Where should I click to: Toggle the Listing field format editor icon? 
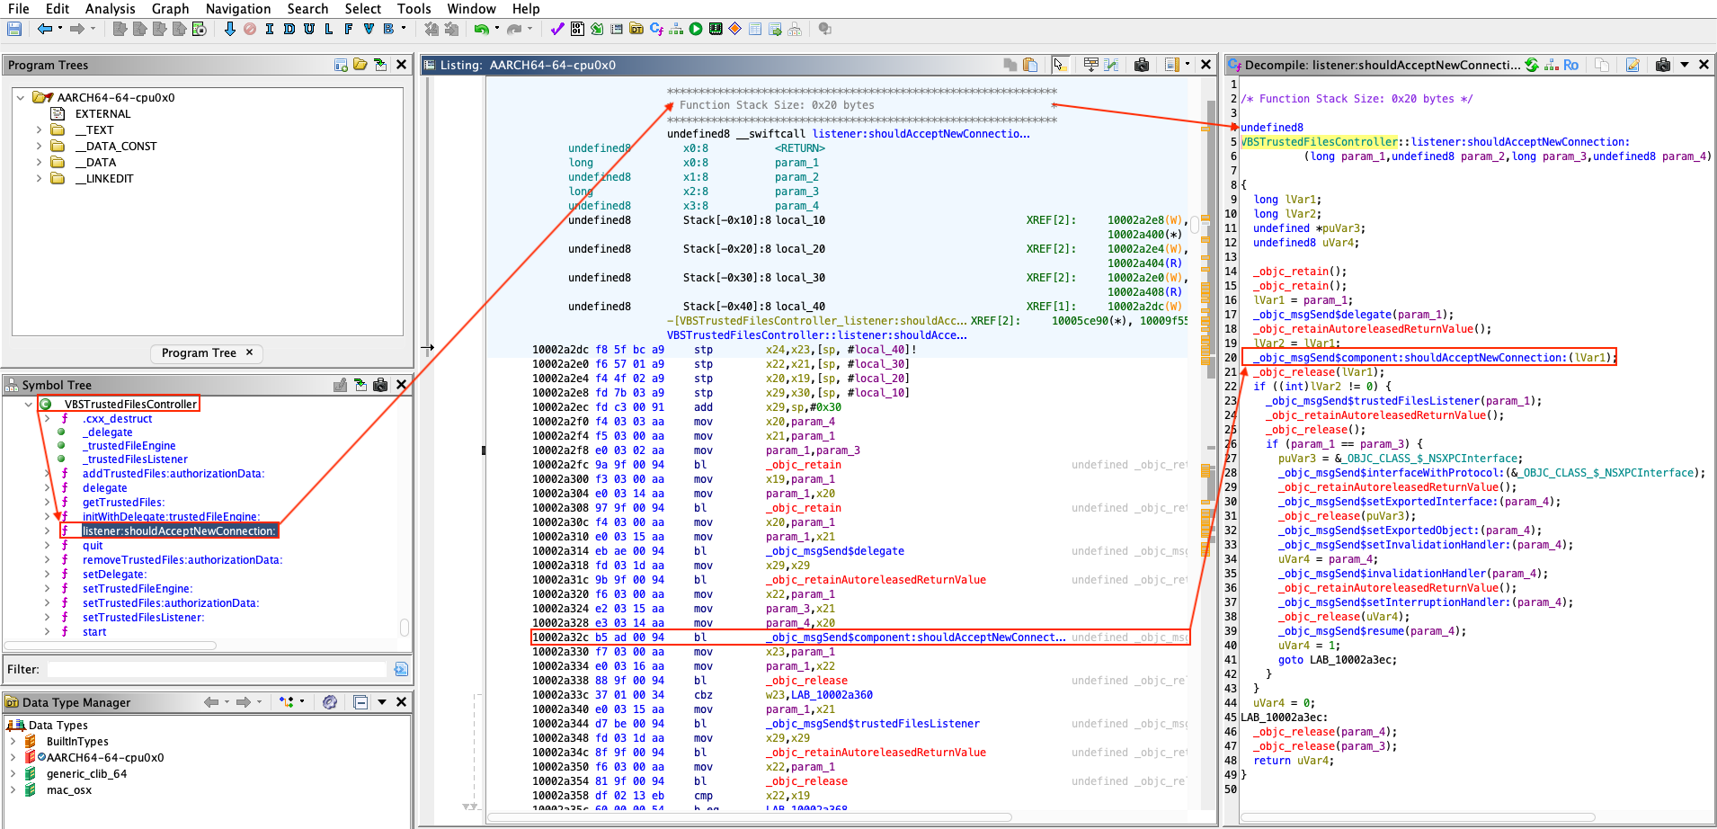[1090, 65]
